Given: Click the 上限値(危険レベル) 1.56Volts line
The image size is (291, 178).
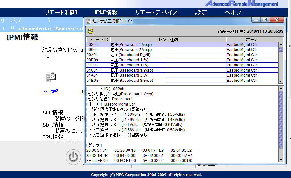Looking at the screenshot, I should click(136, 114).
